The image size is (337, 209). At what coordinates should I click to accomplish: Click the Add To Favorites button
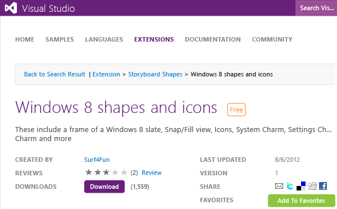click(x=301, y=201)
